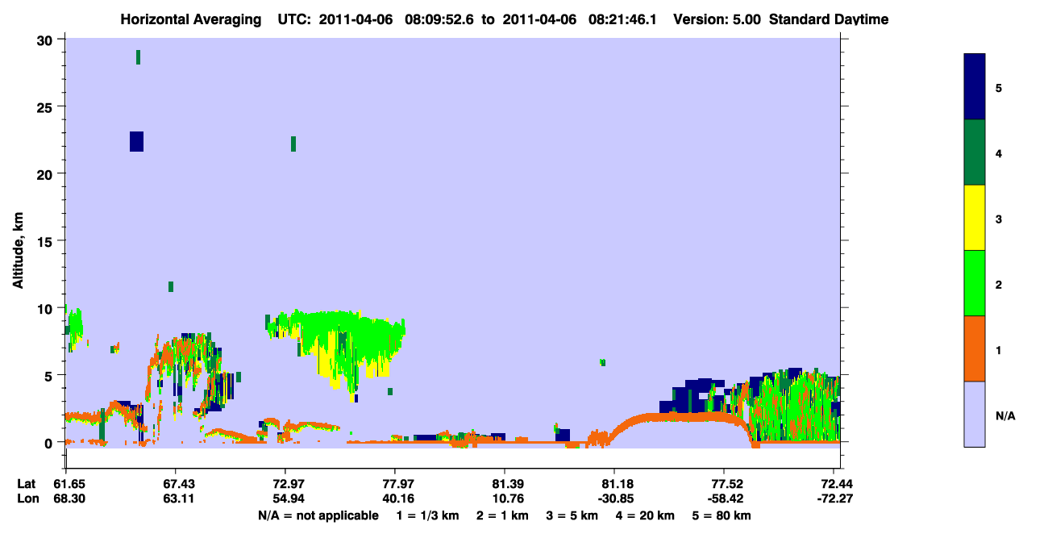Click the altitude tick label 10
This screenshot has height=538, width=1048.
[x=47, y=308]
